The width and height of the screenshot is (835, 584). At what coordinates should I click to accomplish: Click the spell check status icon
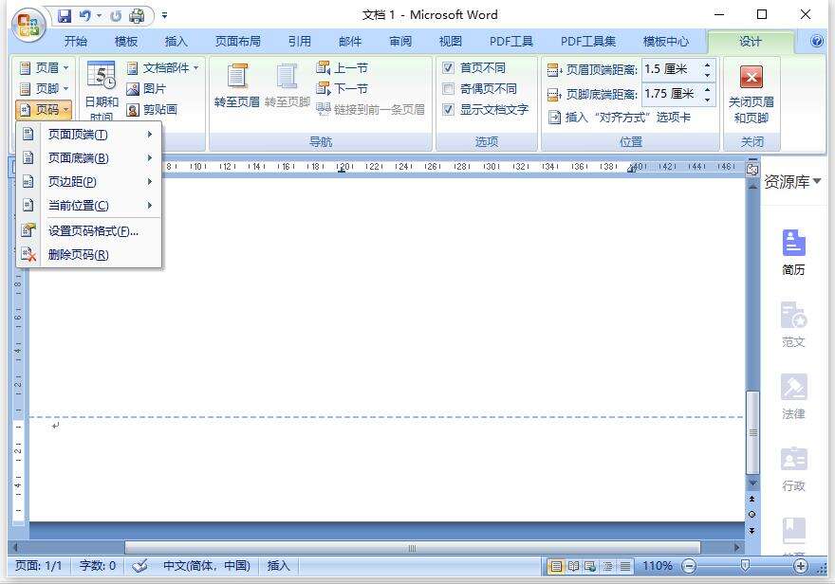(139, 566)
